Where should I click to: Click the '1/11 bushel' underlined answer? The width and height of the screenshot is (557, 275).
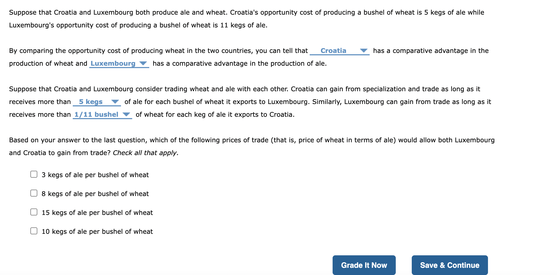coord(96,114)
